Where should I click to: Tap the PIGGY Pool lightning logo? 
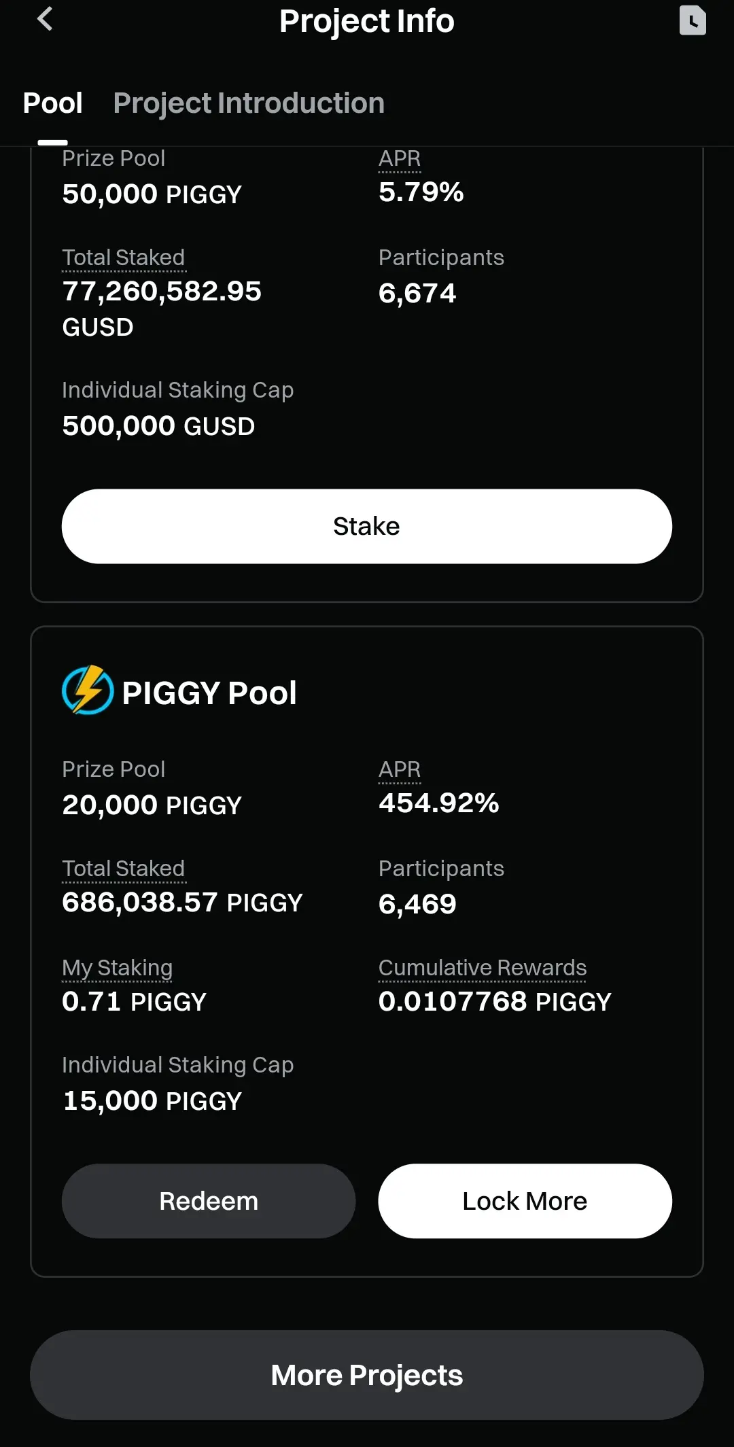pyautogui.click(x=88, y=691)
